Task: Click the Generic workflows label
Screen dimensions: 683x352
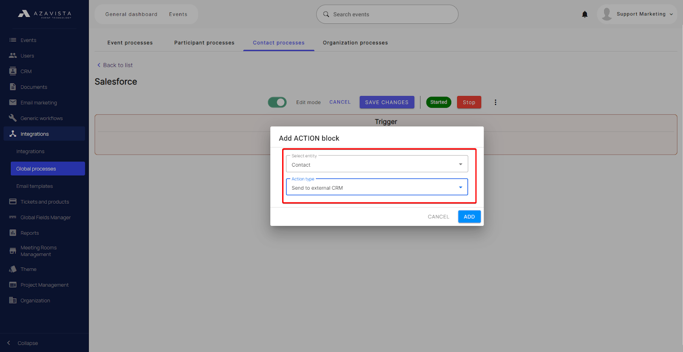Action: pyautogui.click(x=41, y=118)
